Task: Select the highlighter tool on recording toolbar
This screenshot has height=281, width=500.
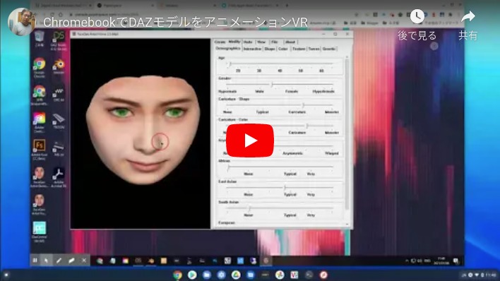Action: tap(71, 261)
